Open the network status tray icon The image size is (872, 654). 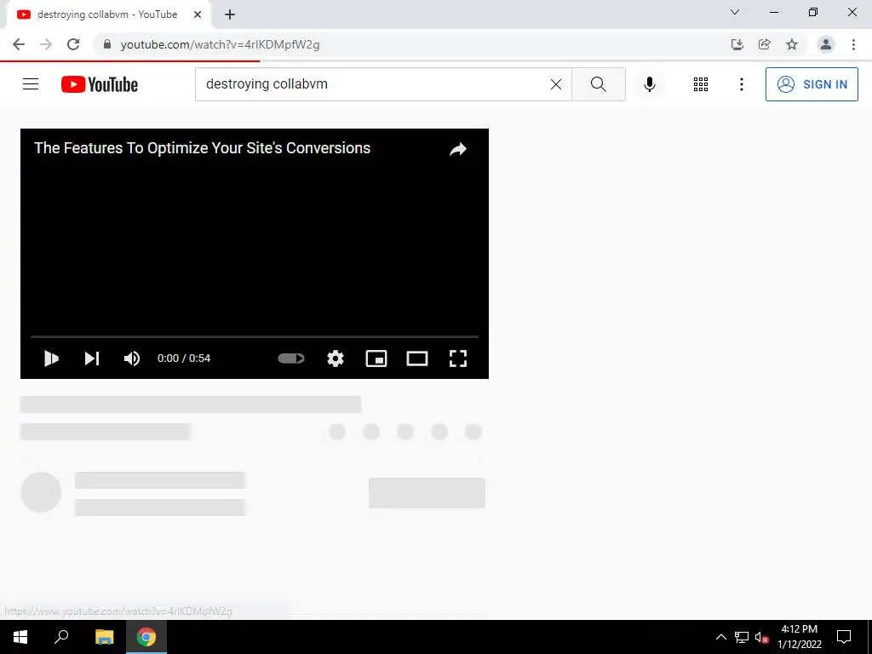point(742,637)
